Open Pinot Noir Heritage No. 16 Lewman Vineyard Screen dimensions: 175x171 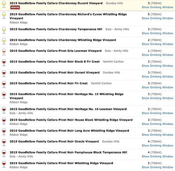point(68,109)
